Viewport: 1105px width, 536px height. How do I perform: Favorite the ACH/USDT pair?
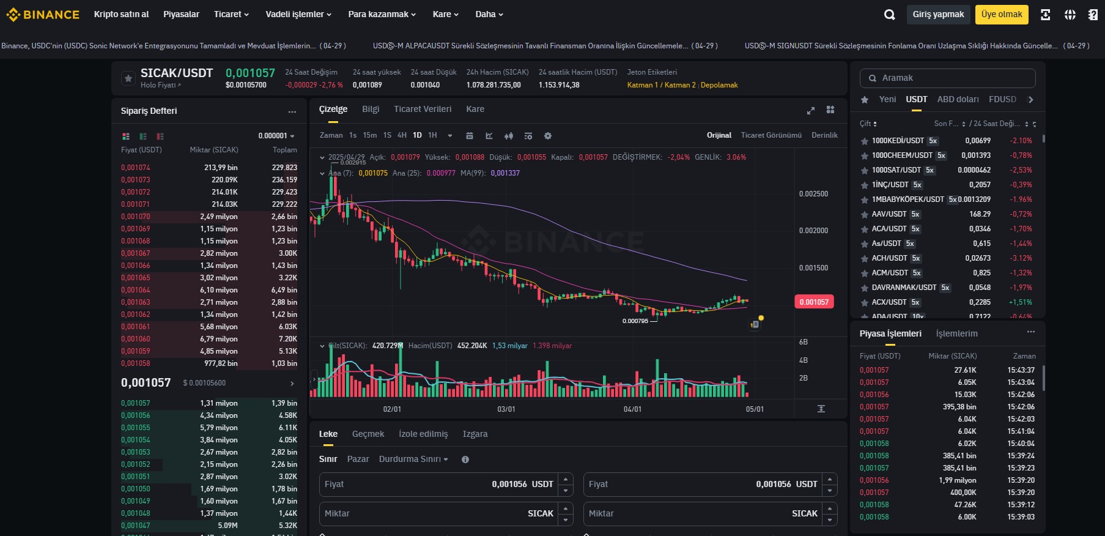click(x=865, y=258)
